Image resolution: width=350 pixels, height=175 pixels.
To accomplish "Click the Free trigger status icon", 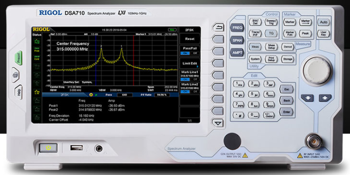I will pos(36,49).
